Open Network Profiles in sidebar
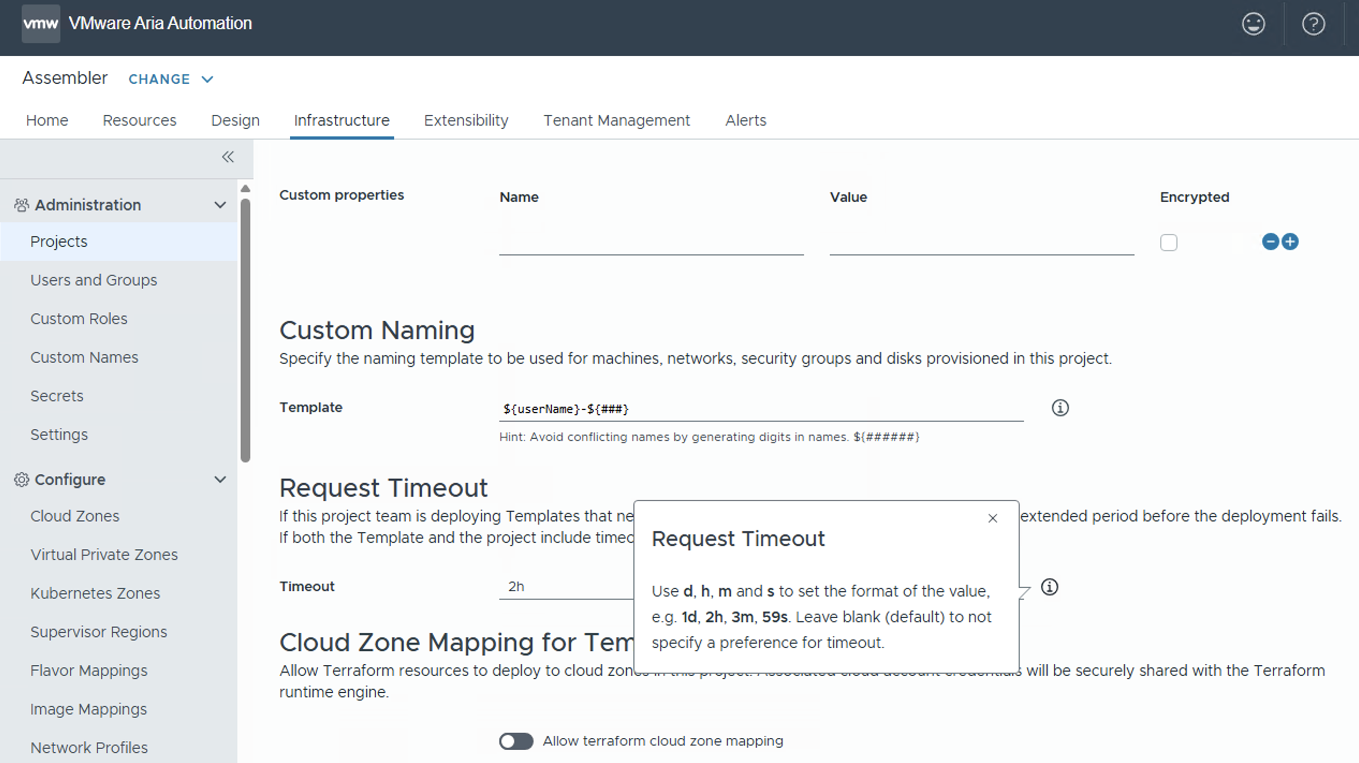Image resolution: width=1359 pixels, height=763 pixels. 89,748
